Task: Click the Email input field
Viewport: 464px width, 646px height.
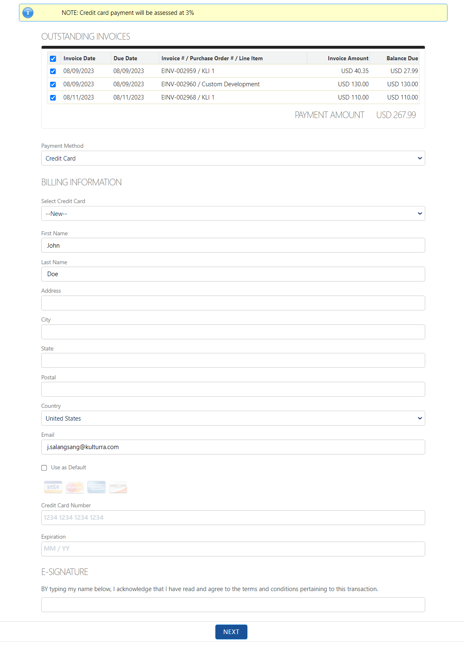Action: click(233, 447)
